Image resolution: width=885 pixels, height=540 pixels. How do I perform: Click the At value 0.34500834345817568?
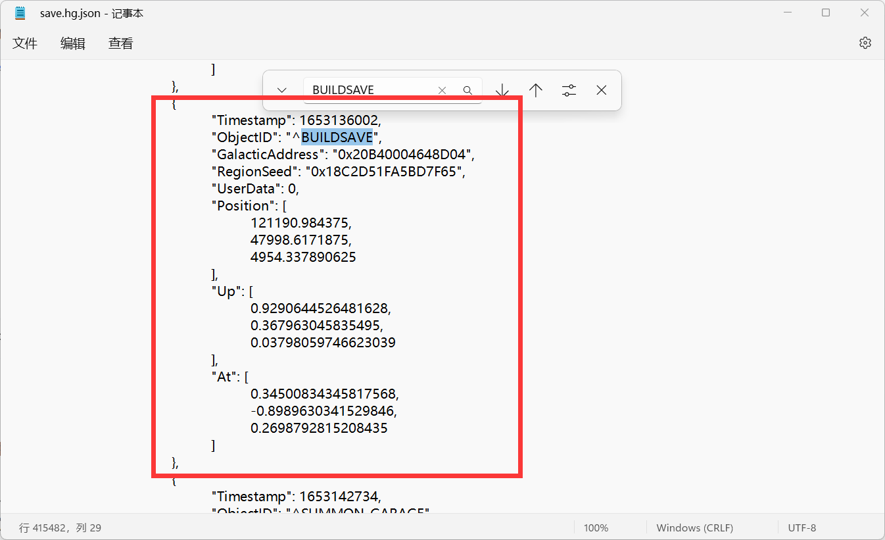tap(325, 394)
